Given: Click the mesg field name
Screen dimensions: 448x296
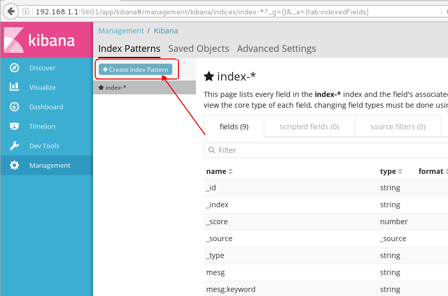Looking at the screenshot, I should pos(216,272).
